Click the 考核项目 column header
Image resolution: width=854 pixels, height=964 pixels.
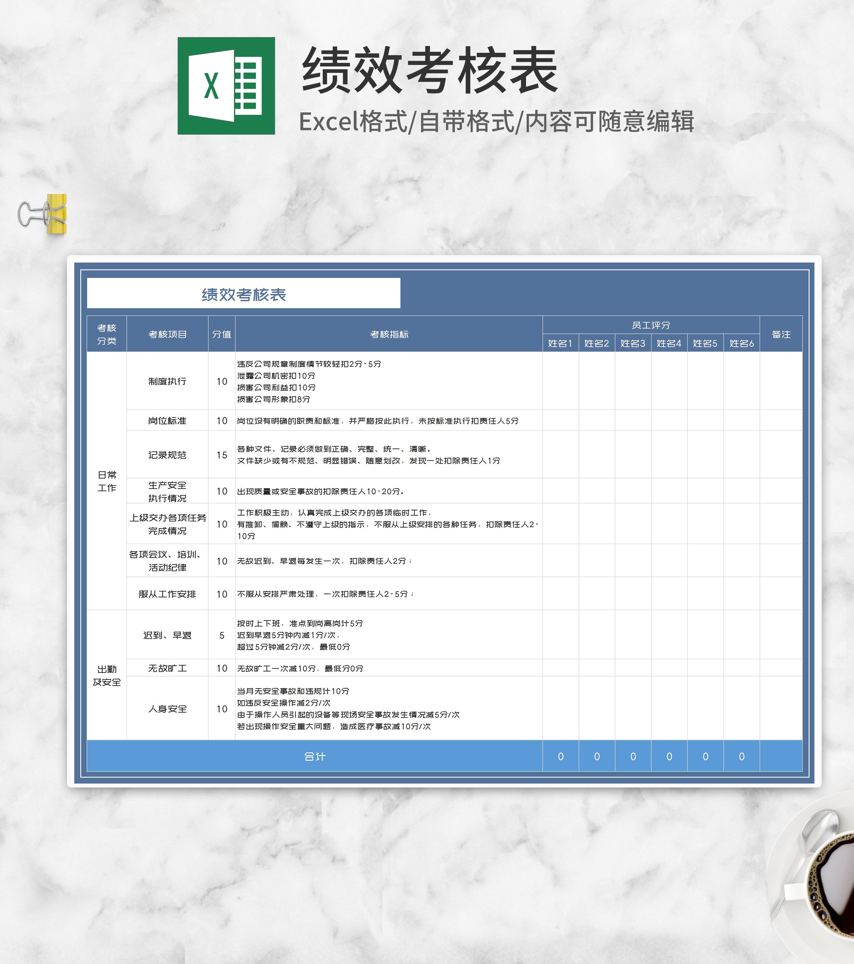point(168,334)
